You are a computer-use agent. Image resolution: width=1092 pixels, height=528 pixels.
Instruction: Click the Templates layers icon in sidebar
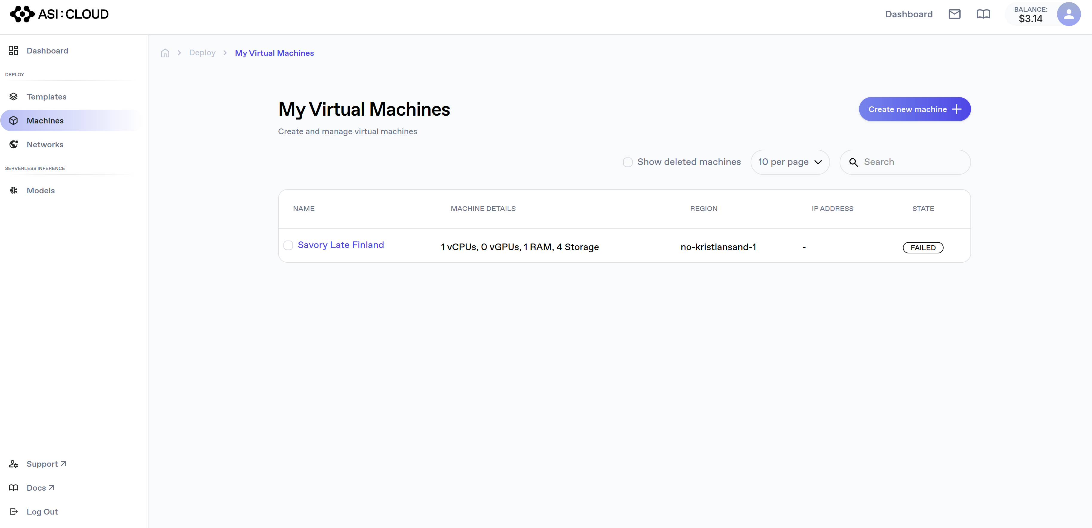pos(13,97)
